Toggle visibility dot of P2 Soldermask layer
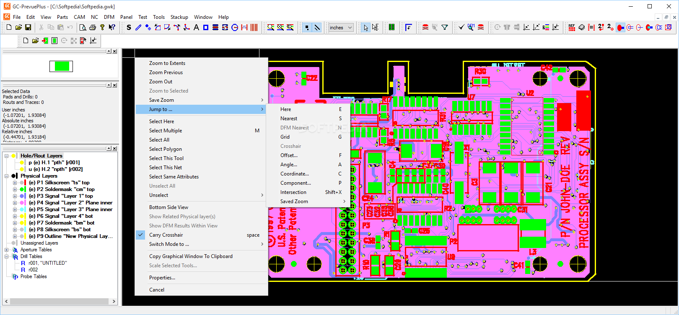This screenshot has height=315, width=679. tap(22, 189)
